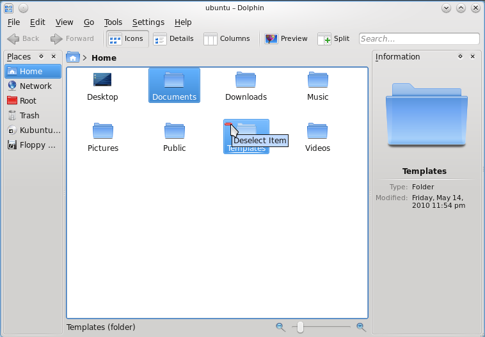The image size is (485, 337).
Task: Open Trash in Places panel
Action: (x=29, y=115)
